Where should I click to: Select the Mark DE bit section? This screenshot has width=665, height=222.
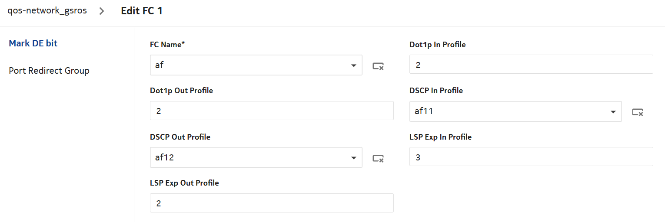(33, 43)
